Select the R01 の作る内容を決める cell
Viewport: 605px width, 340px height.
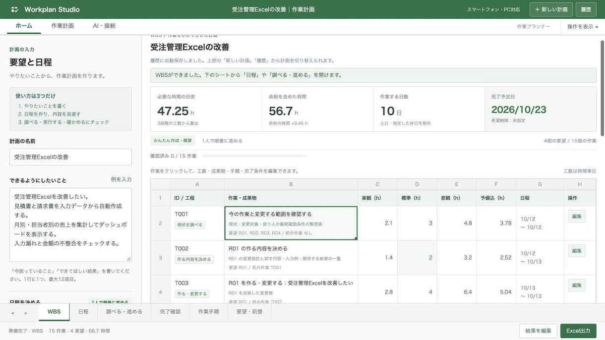(x=291, y=258)
